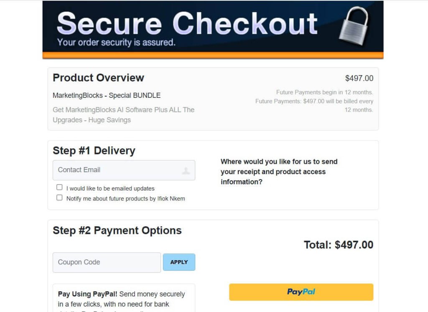The height and width of the screenshot is (312, 428).
Task: Enable notifications about Ifiok Nkem's future products
Action: pos(59,198)
